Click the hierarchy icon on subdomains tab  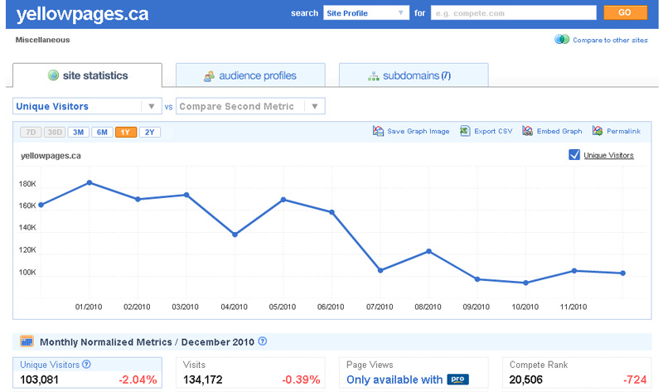click(374, 76)
